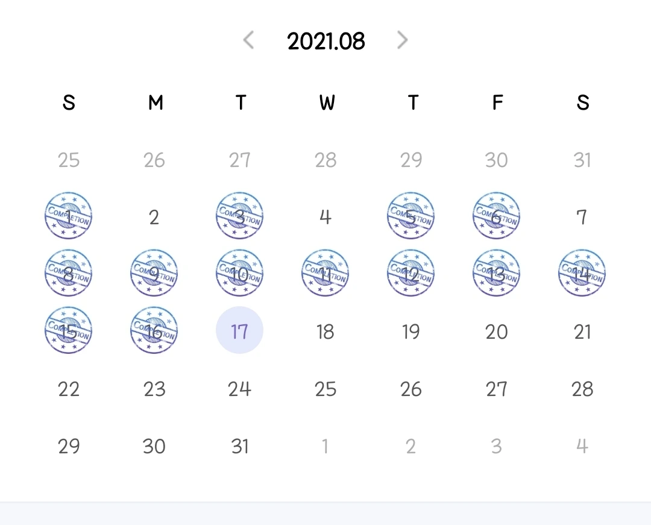The height and width of the screenshot is (525, 651).
Task: Select grayed September 3 date
Action: [x=497, y=446]
